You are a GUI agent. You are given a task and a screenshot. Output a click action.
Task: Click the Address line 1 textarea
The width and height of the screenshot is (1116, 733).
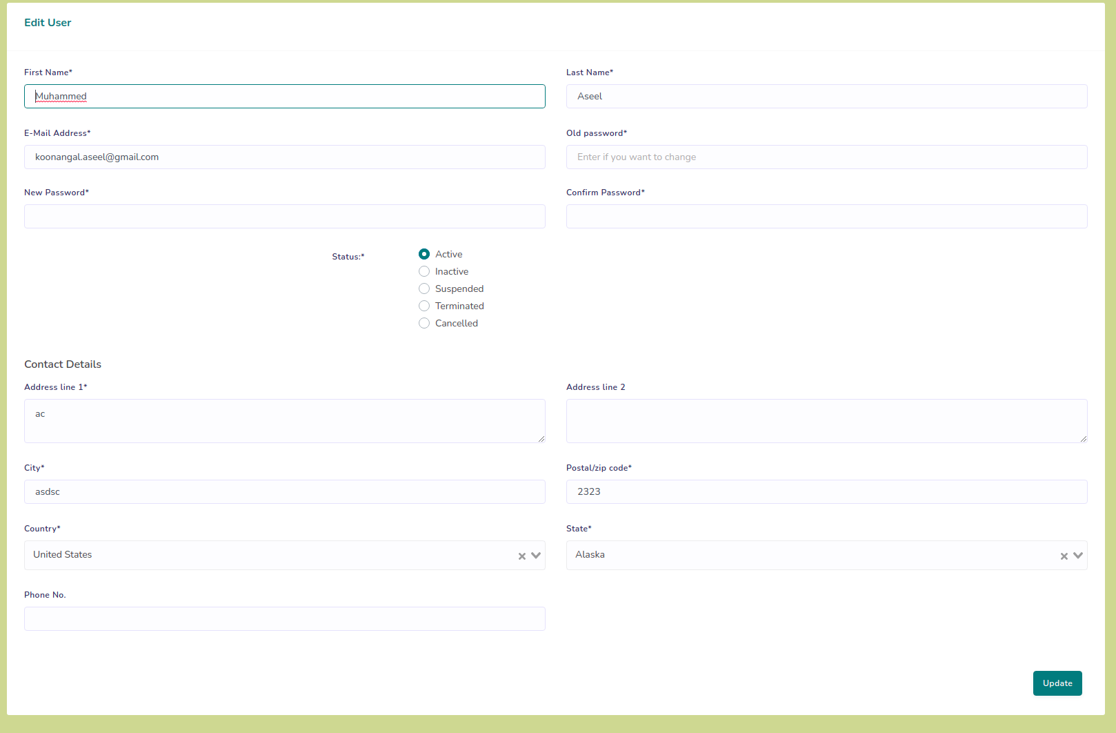284,421
